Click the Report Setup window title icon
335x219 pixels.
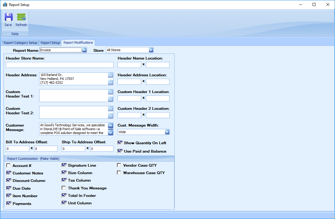[x=5, y=5]
